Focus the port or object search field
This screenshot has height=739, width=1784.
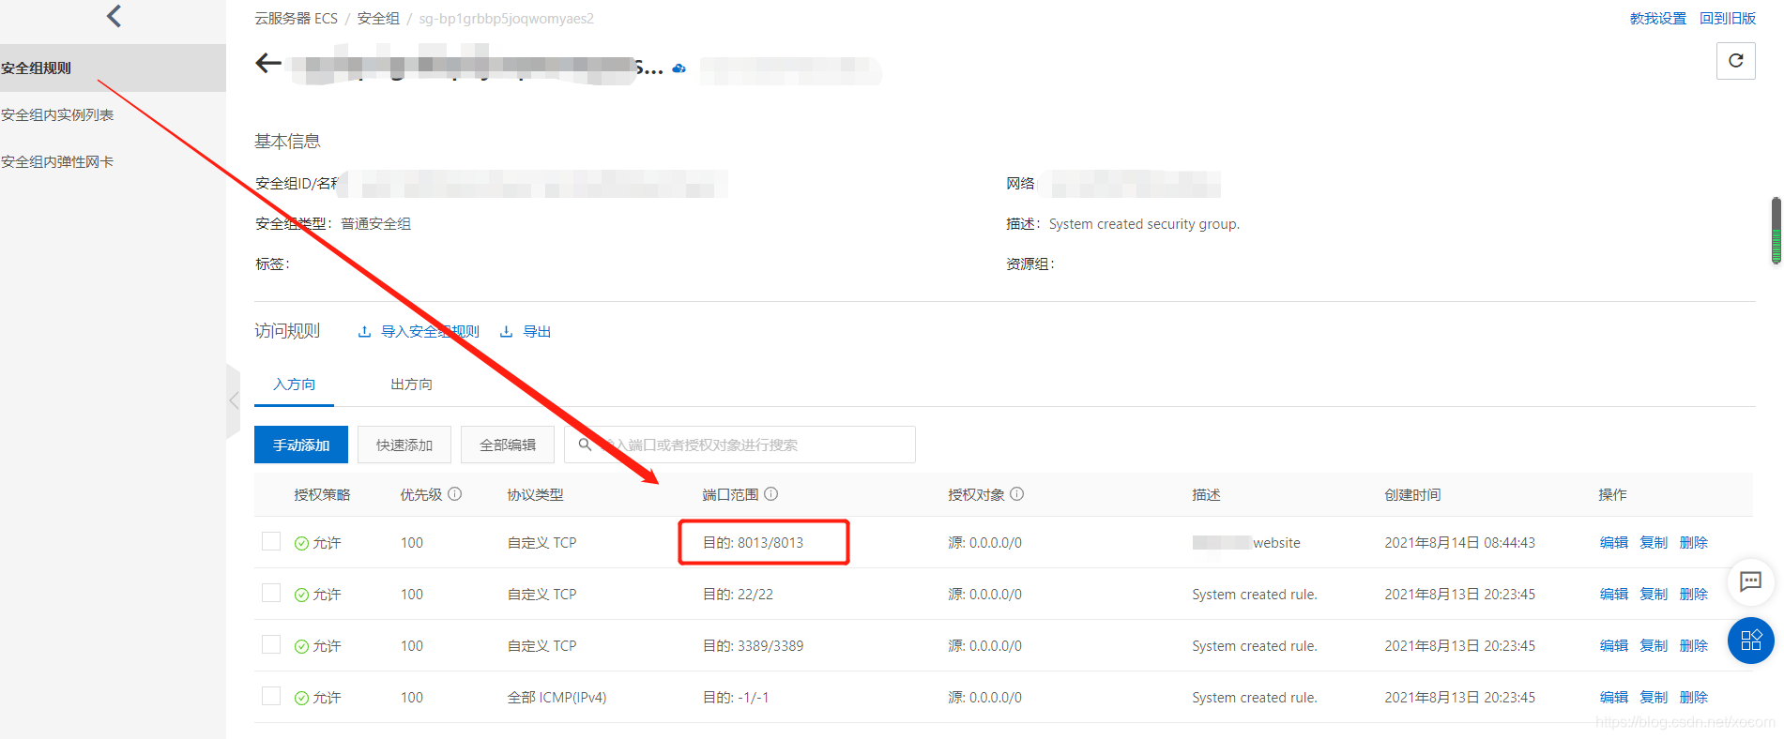[x=740, y=445]
